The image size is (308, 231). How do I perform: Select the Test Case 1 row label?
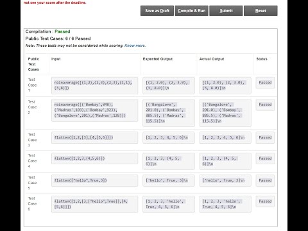pos(32,85)
